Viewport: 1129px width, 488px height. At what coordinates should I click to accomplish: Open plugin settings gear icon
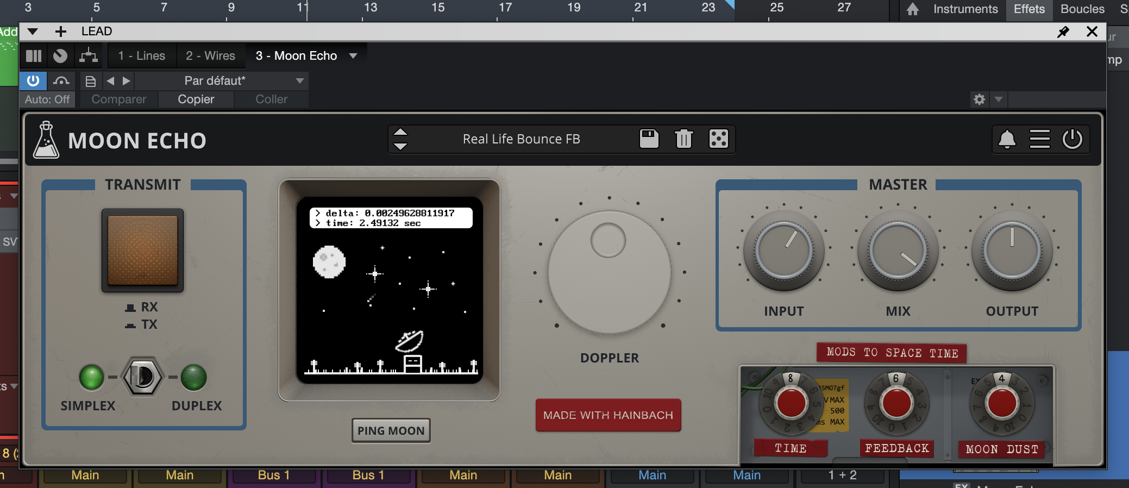click(x=980, y=99)
